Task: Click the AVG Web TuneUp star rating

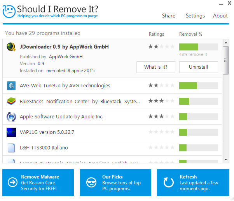Action: (x=161, y=85)
